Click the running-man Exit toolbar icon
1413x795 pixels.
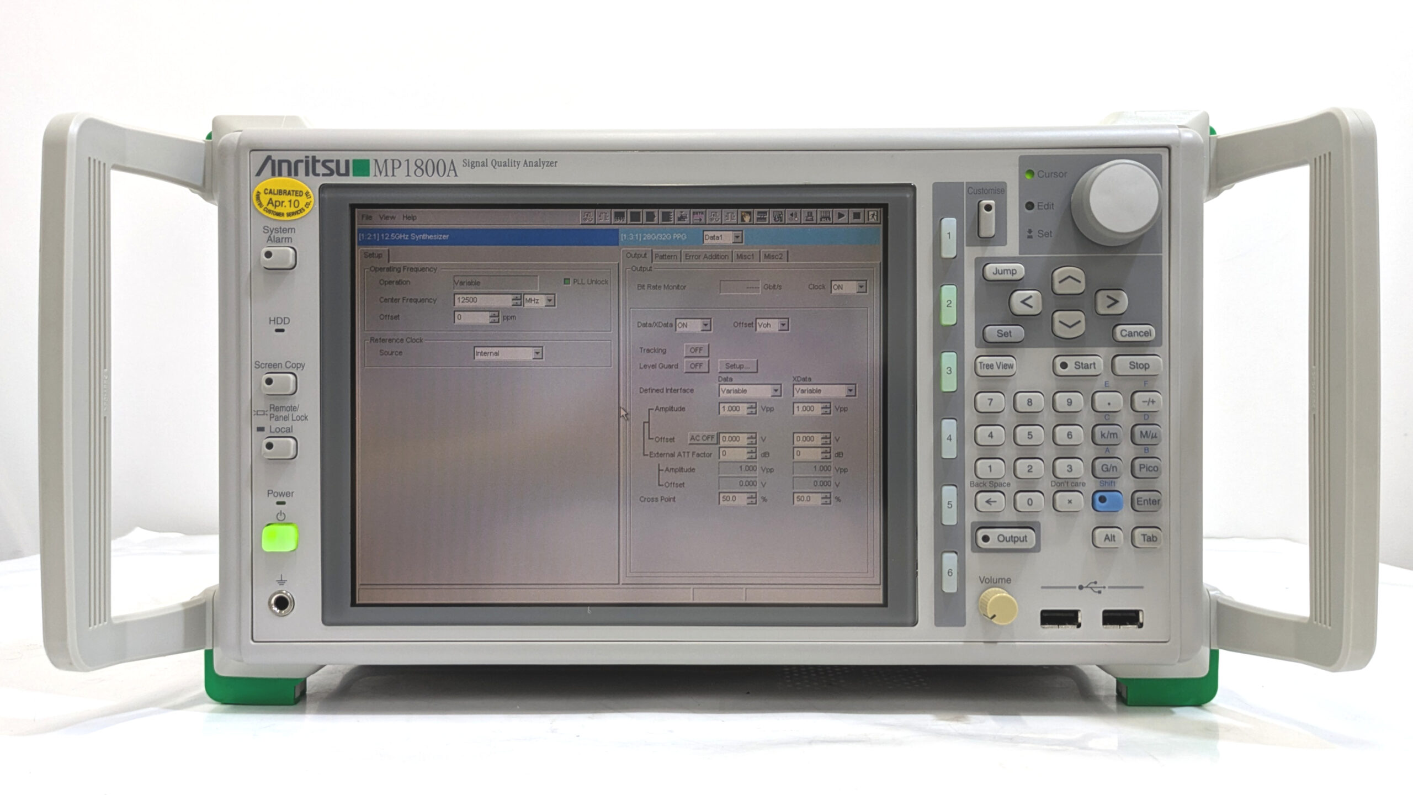point(873,216)
